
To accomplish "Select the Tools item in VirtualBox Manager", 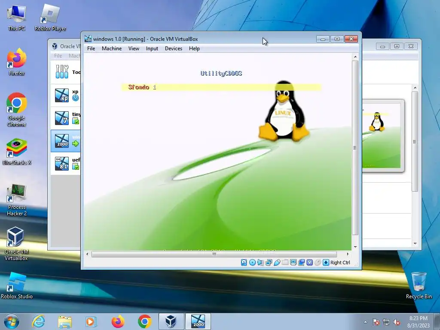I will click(x=66, y=72).
